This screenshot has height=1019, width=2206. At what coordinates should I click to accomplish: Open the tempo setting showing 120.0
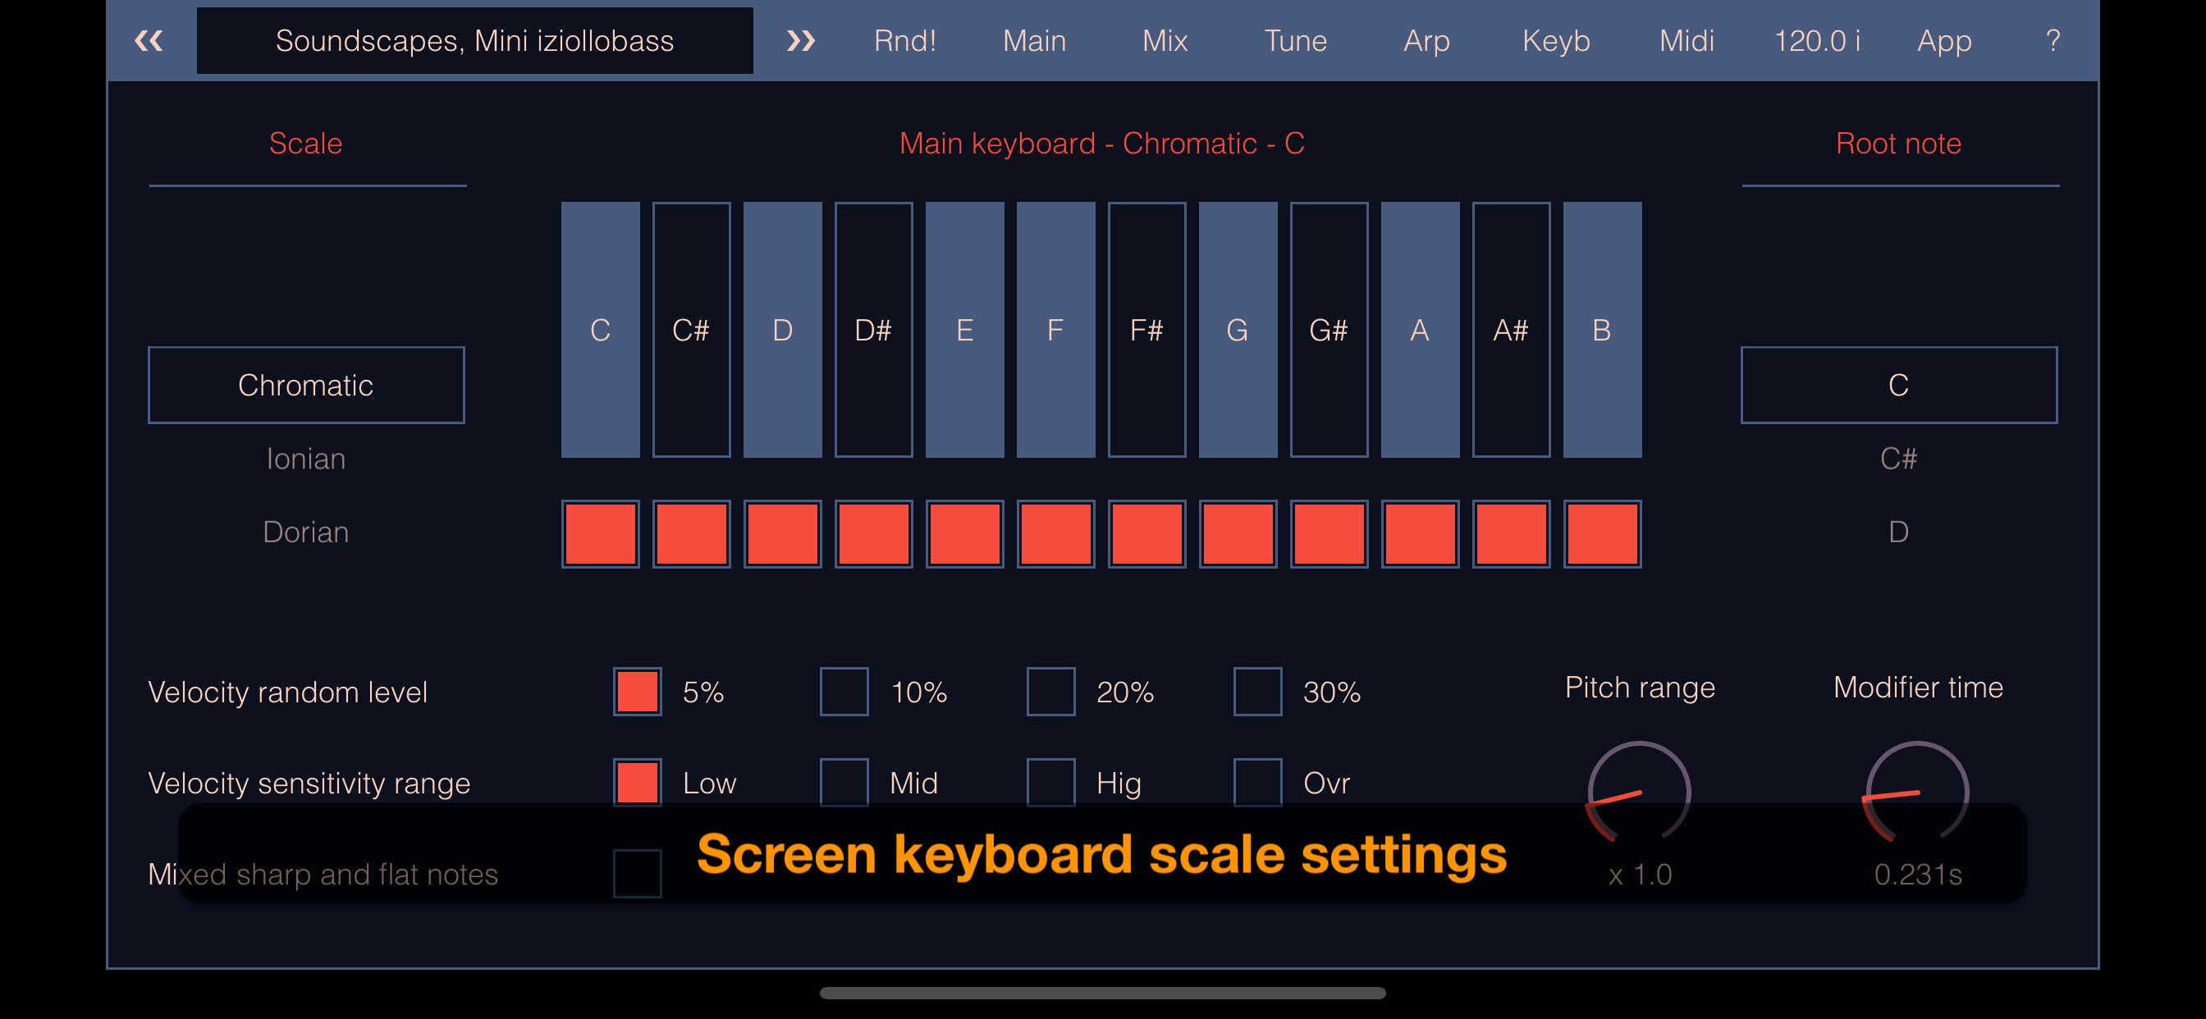1817,39
